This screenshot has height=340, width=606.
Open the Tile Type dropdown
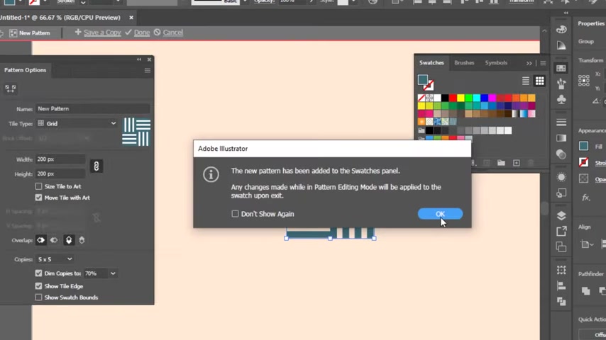pos(77,123)
